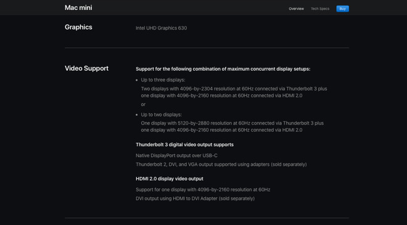Screen dimensions: 407x225
Task: Click the maximum concurrent display setups heading
Action: tap(223, 69)
